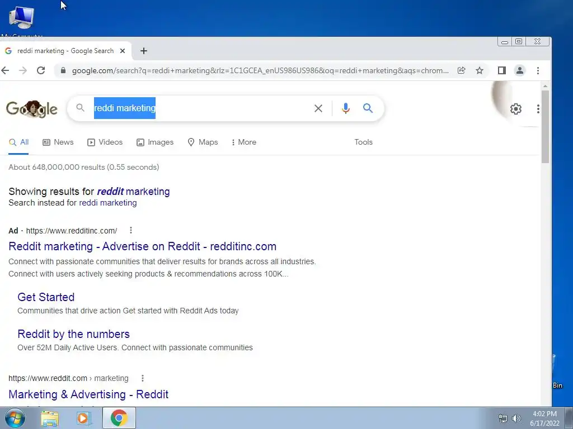Click the page vertical scrollbar thumb
Viewport: 573px width, 429px height.
pos(545,127)
